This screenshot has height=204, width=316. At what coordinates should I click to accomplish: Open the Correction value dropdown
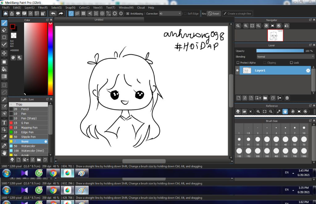click(179, 14)
